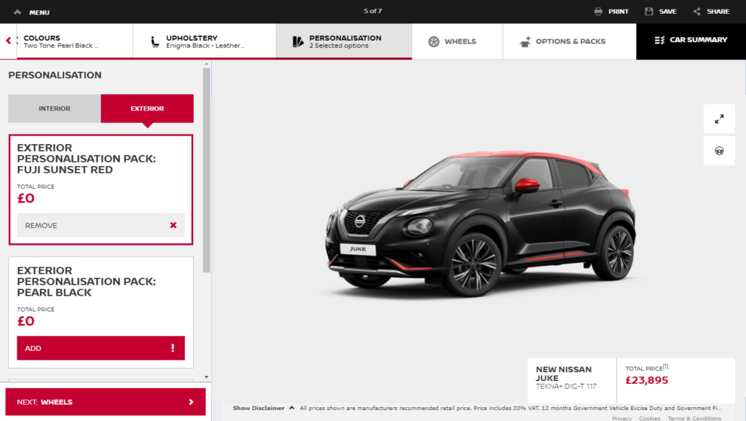
Task: Open the Terms & Conditions link
Action: pyautogui.click(x=694, y=418)
